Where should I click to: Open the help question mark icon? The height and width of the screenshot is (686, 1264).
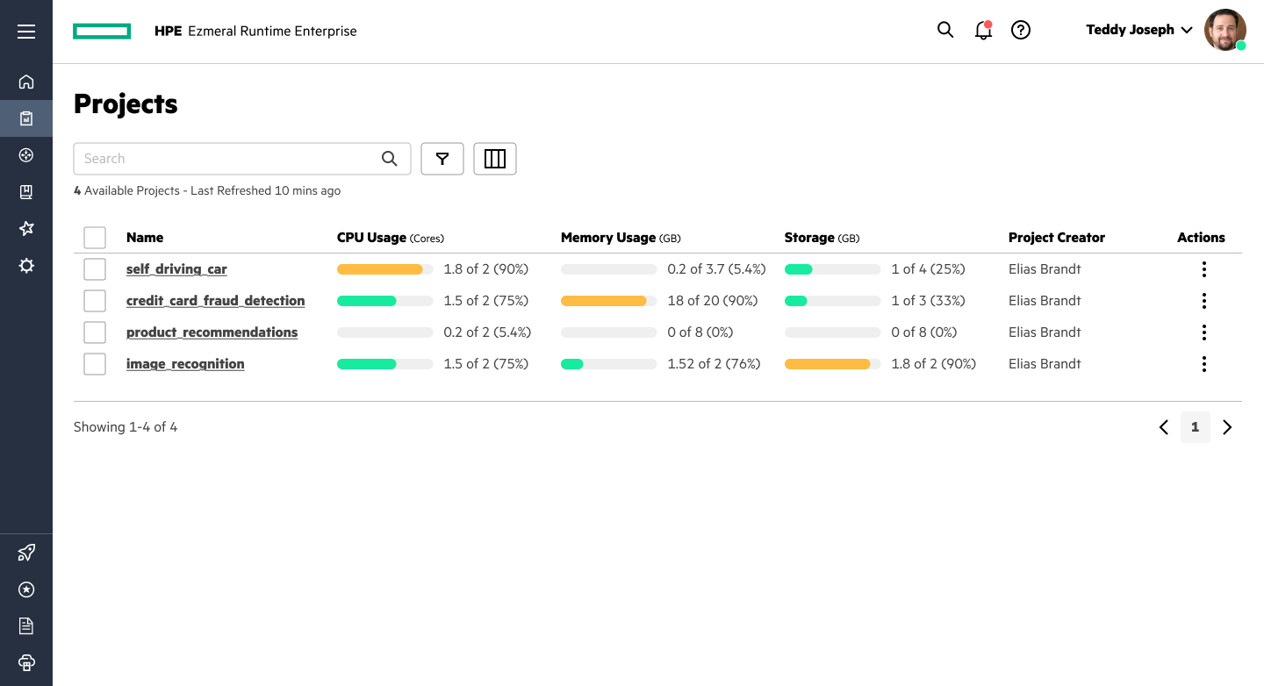[1021, 30]
